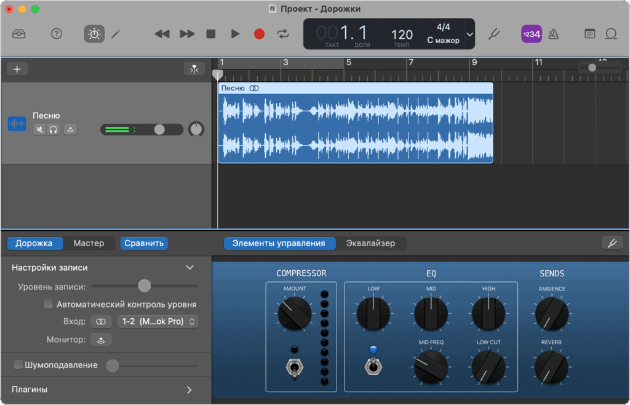Collapse the Настройки записи section
Image resolution: width=630 pixels, height=405 pixels.
tap(189, 268)
